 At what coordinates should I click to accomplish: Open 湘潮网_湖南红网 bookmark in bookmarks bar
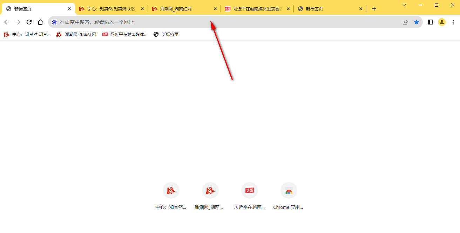pos(76,34)
